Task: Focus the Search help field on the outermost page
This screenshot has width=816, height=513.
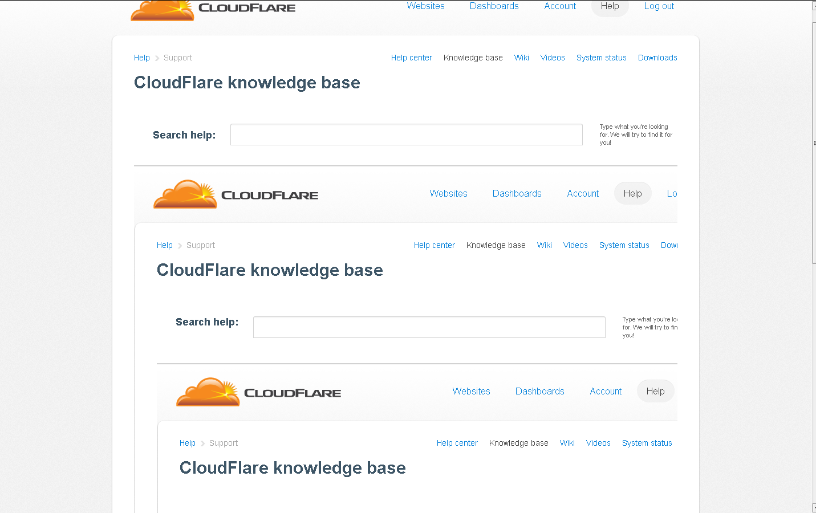Action: tap(407, 135)
